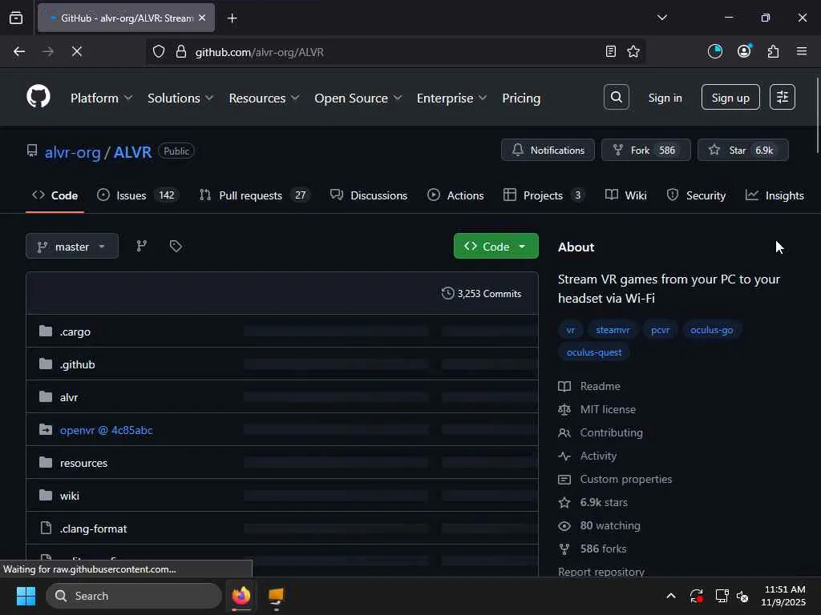Stop page loading with the X button
Image resolution: width=821 pixels, height=615 pixels.
pyautogui.click(x=77, y=51)
